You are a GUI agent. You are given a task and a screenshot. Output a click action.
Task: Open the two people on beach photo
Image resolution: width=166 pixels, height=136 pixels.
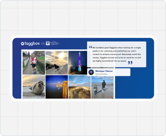pyautogui.click(x=102, y=88)
